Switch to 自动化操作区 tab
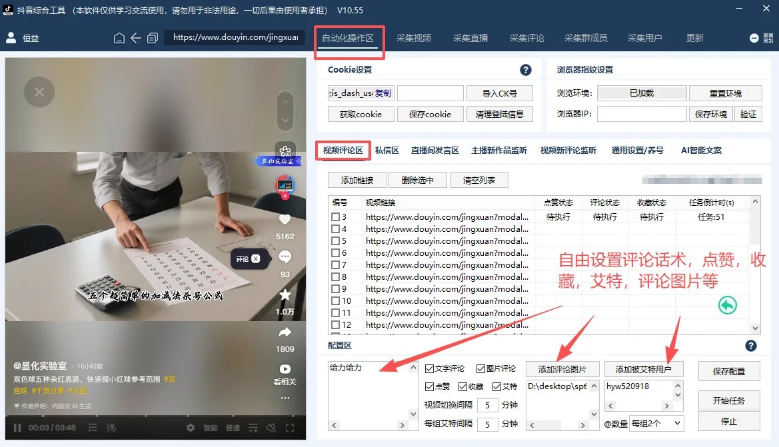 348,38
